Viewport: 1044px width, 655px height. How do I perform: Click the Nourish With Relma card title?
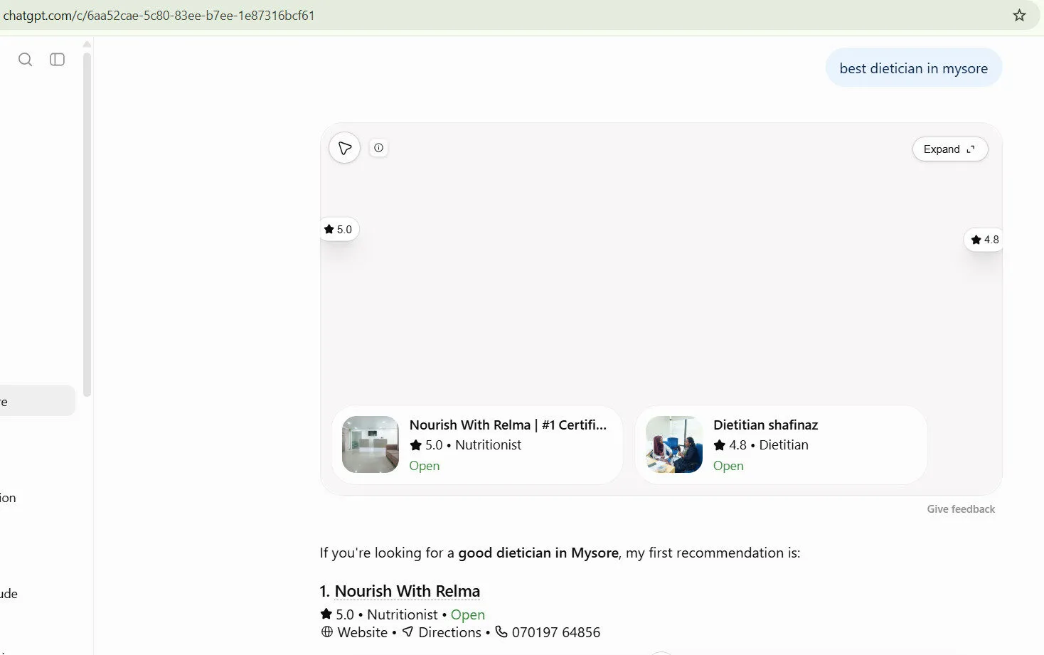pos(508,425)
